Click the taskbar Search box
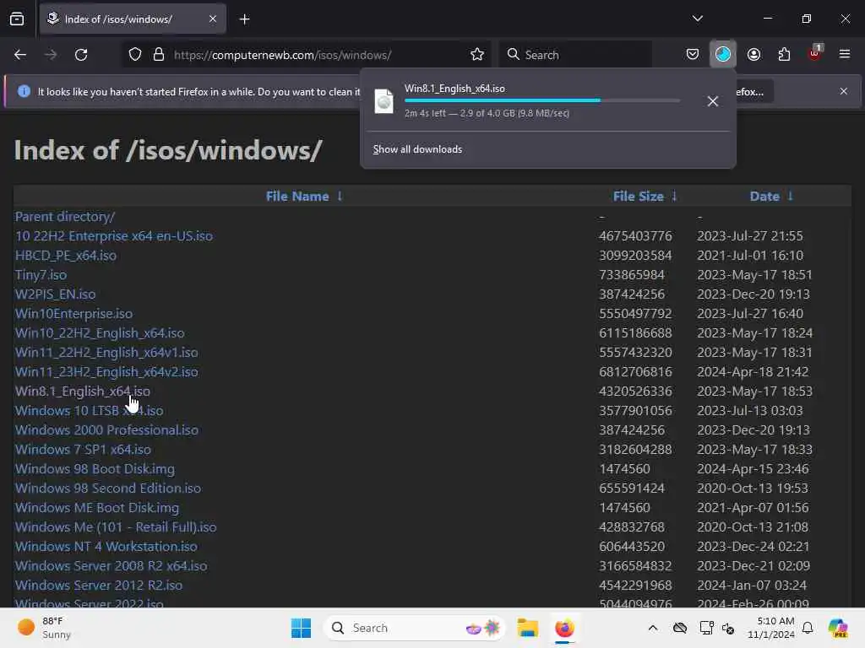 click(x=414, y=628)
